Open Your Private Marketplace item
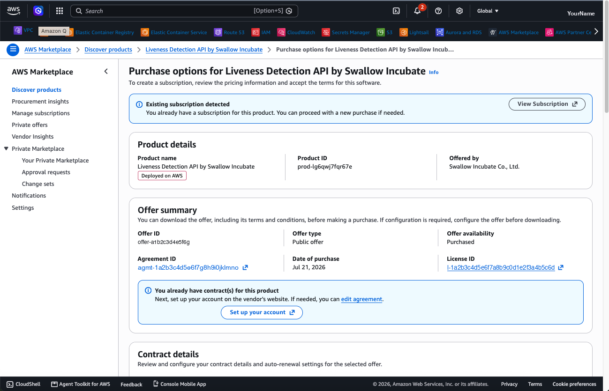The width and height of the screenshot is (609, 391). pos(55,161)
